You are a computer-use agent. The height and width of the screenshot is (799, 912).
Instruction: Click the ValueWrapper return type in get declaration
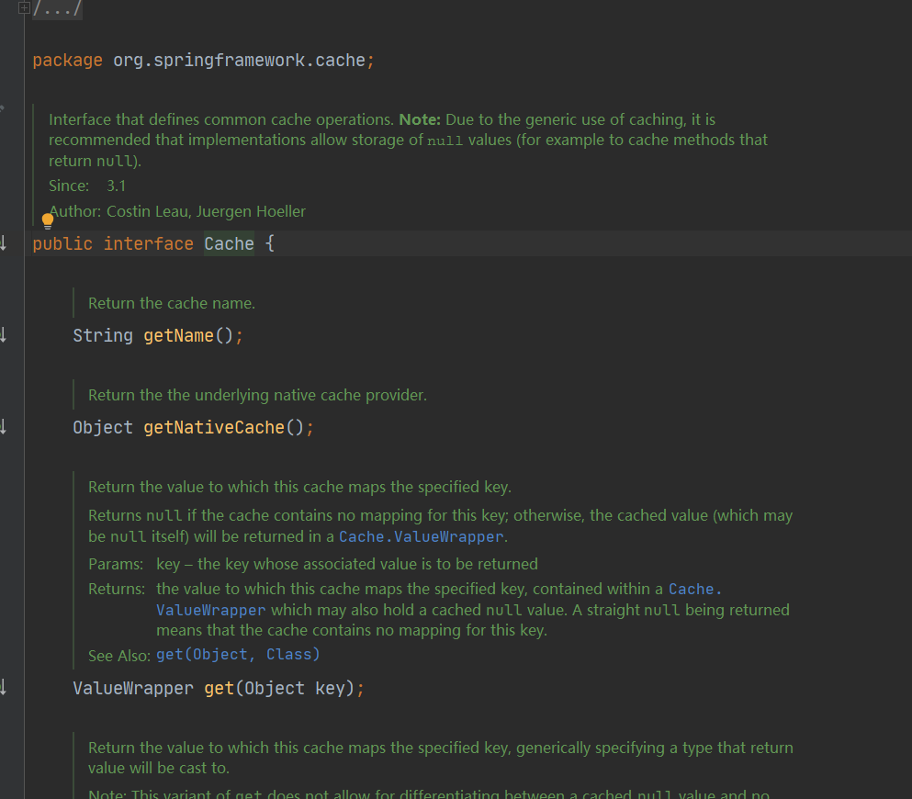tap(133, 689)
